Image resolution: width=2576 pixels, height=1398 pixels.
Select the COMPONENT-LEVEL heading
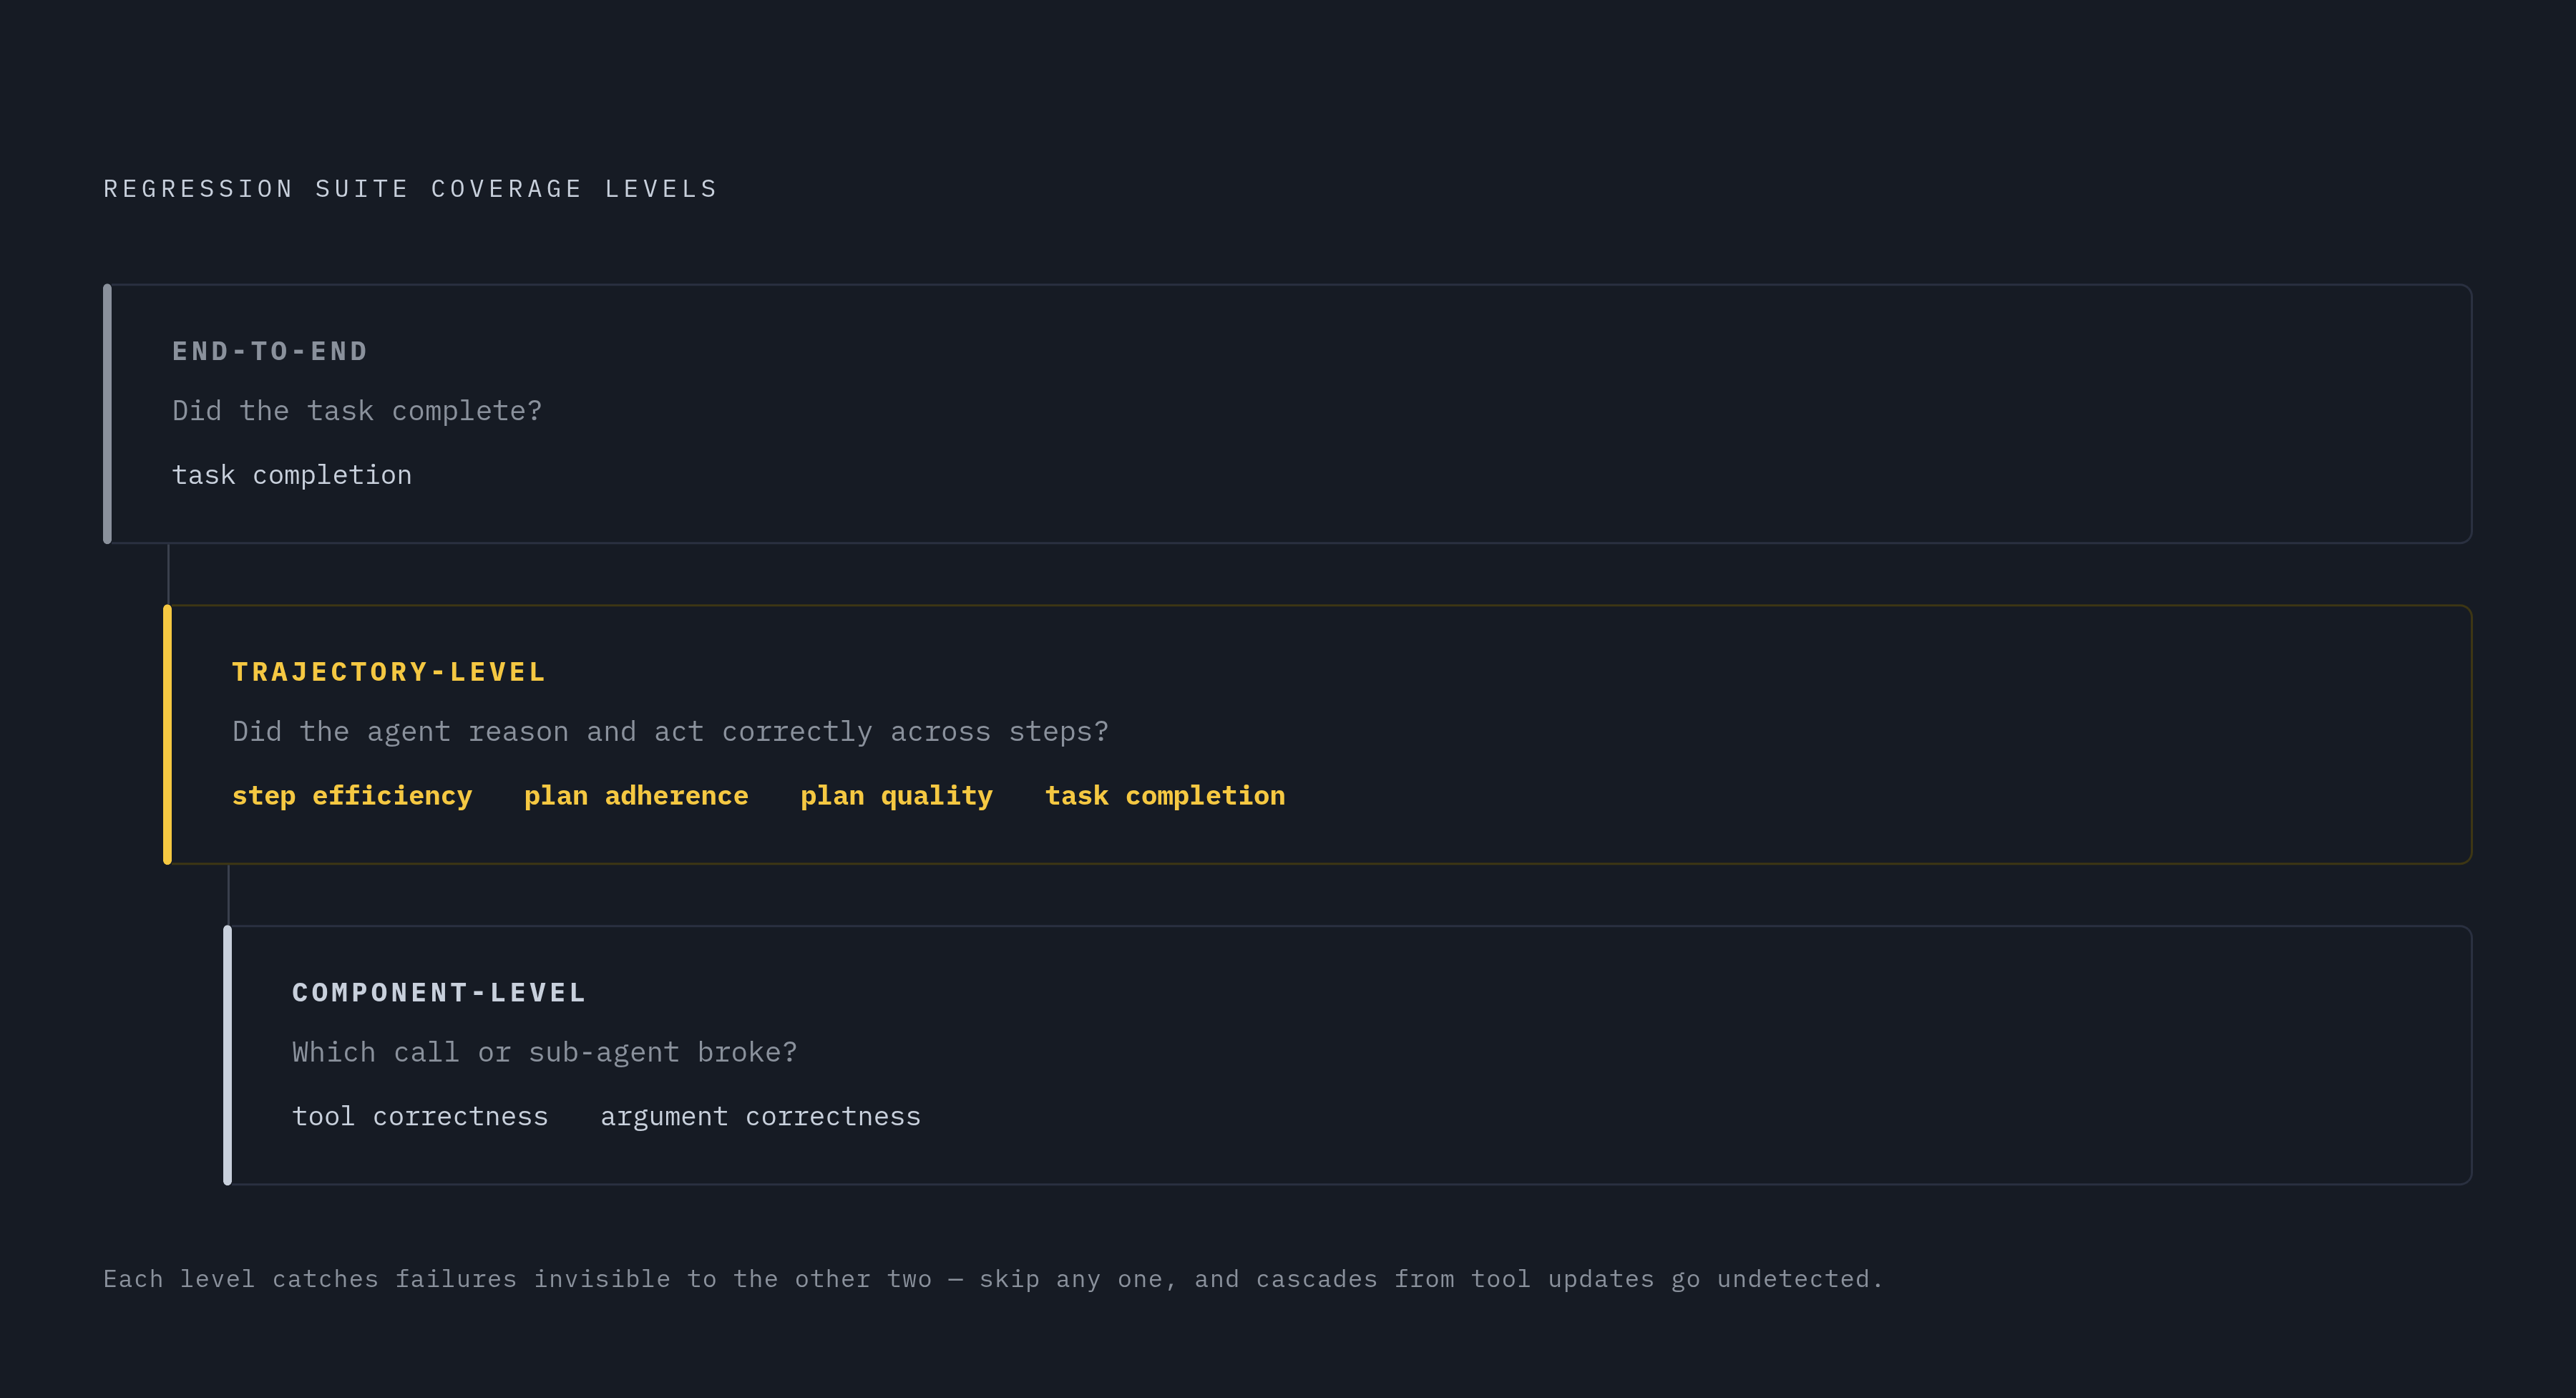tap(439, 993)
